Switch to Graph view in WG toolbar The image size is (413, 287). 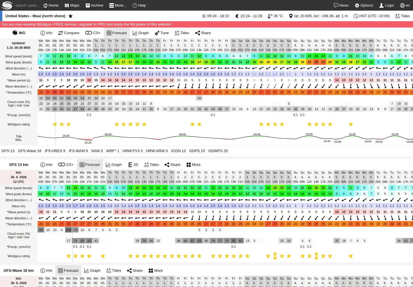[x=141, y=33]
